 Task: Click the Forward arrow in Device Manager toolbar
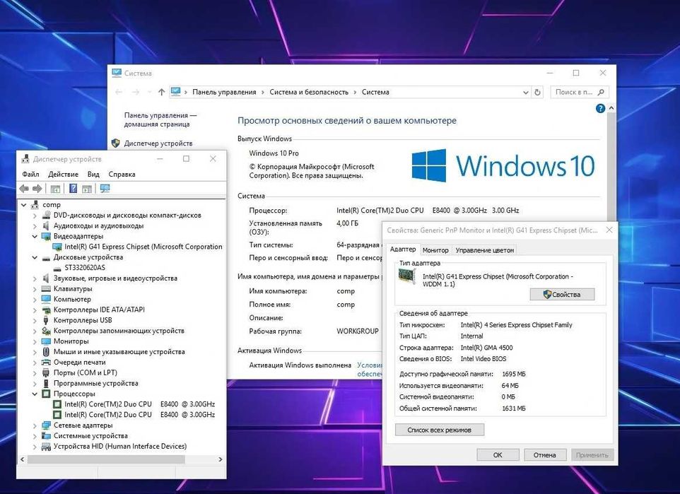pyautogui.click(x=37, y=189)
